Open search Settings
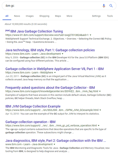The image size is (118, 154). coord(96,16)
